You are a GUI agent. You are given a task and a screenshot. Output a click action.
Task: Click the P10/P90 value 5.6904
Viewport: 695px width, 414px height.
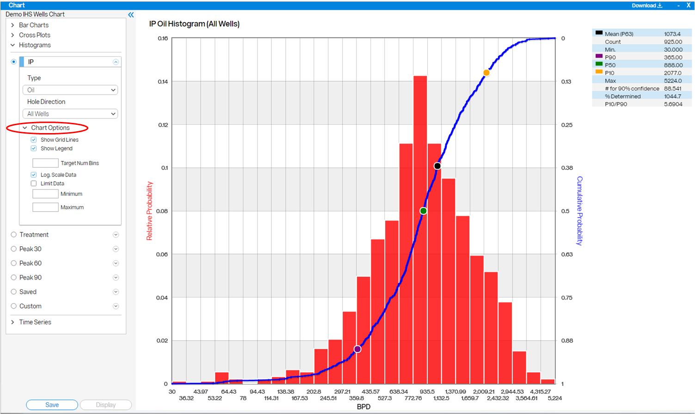673,104
